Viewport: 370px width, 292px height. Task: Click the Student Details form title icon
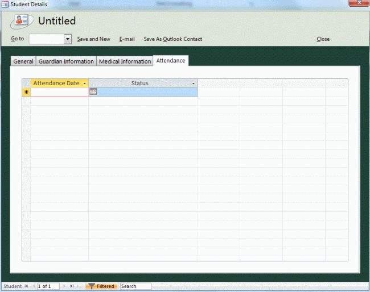pos(5,4)
